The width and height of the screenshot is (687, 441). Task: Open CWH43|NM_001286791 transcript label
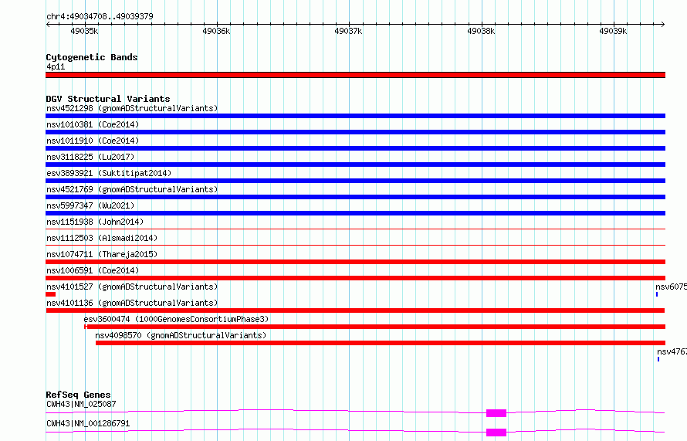pos(88,423)
